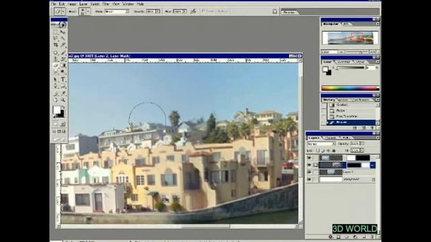Viewport: 431px width, 242px height.
Task: Open the eraser Mode dropdown
Action: point(117,11)
